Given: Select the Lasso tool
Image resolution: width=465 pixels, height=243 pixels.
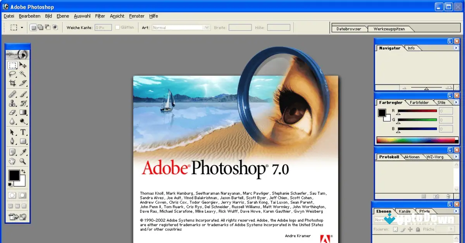Looking at the screenshot, I should click(x=12, y=74).
